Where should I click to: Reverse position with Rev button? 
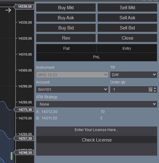tap(66, 38)
